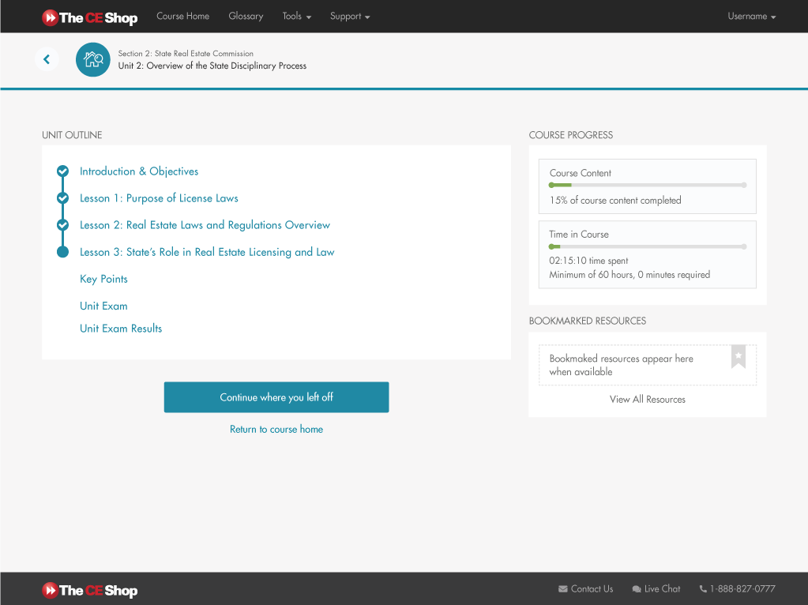Click '02:15:10 time spent' text
The height and width of the screenshot is (605, 808).
coord(588,261)
